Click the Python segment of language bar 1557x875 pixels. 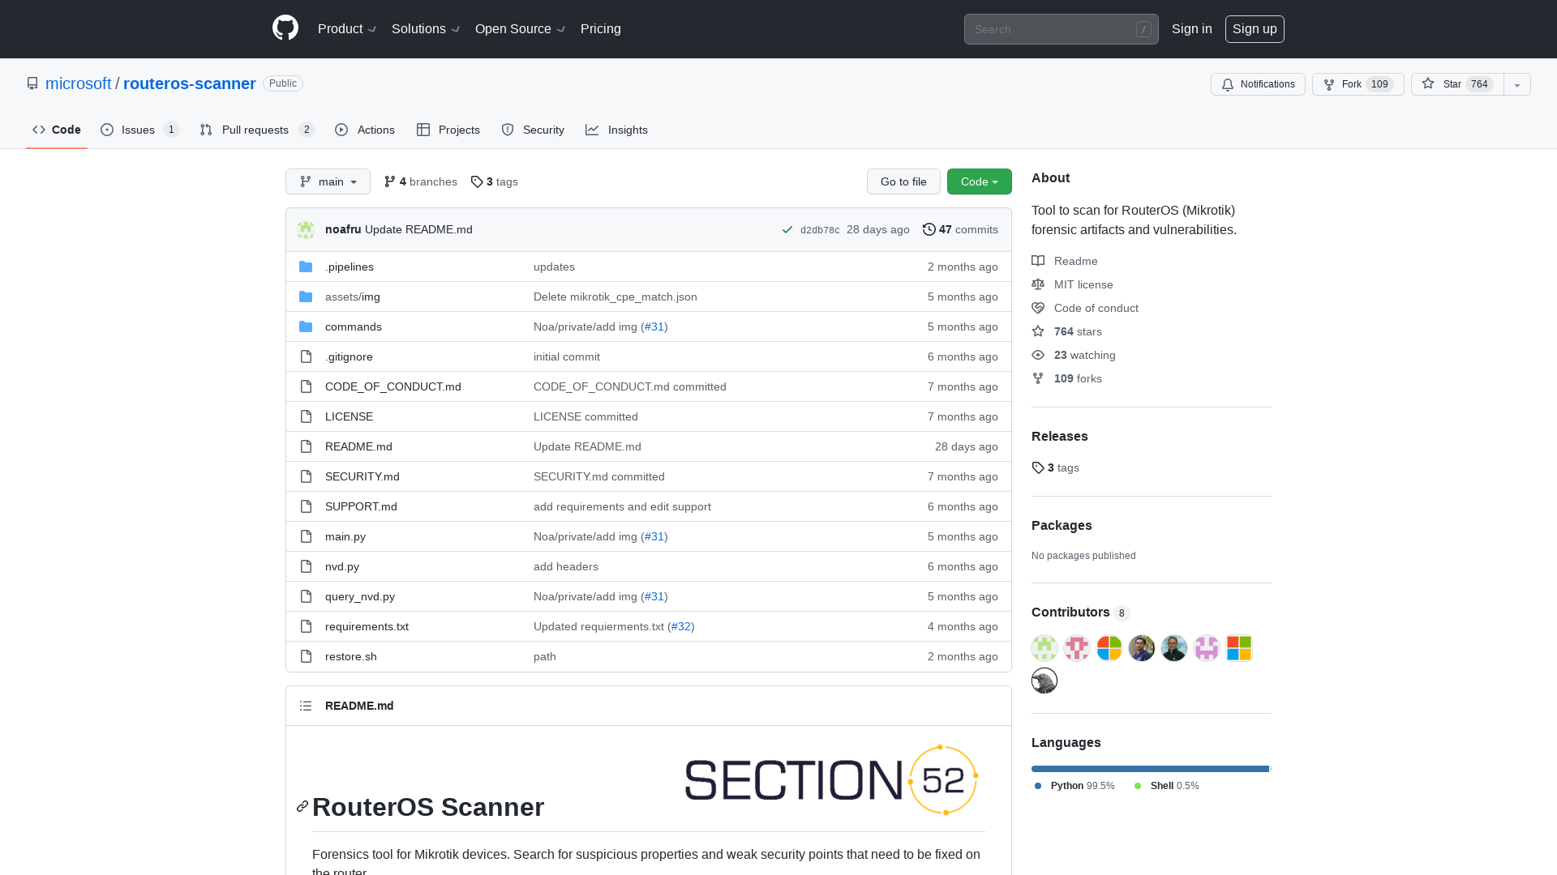coord(1150,769)
